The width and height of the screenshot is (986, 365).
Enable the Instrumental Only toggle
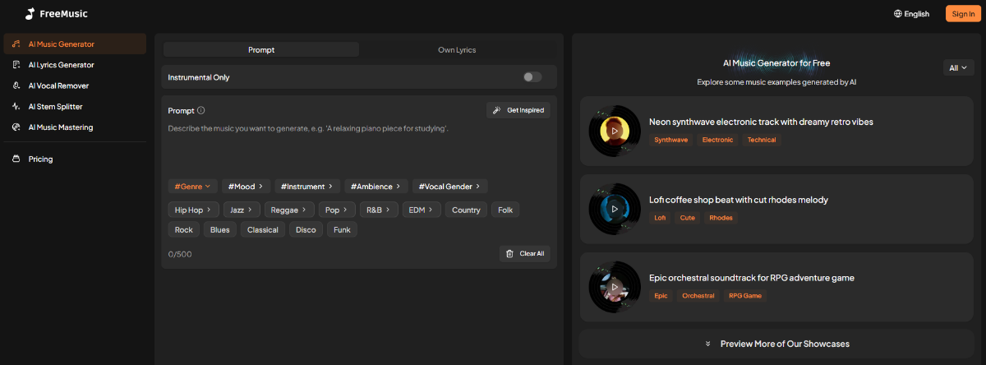pyautogui.click(x=532, y=77)
